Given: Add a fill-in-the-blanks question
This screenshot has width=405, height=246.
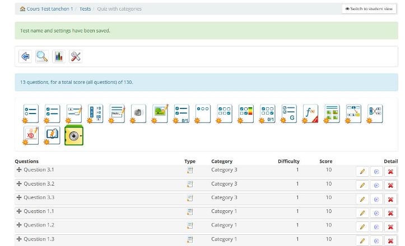Looking at the screenshot, I should (73, 113).
